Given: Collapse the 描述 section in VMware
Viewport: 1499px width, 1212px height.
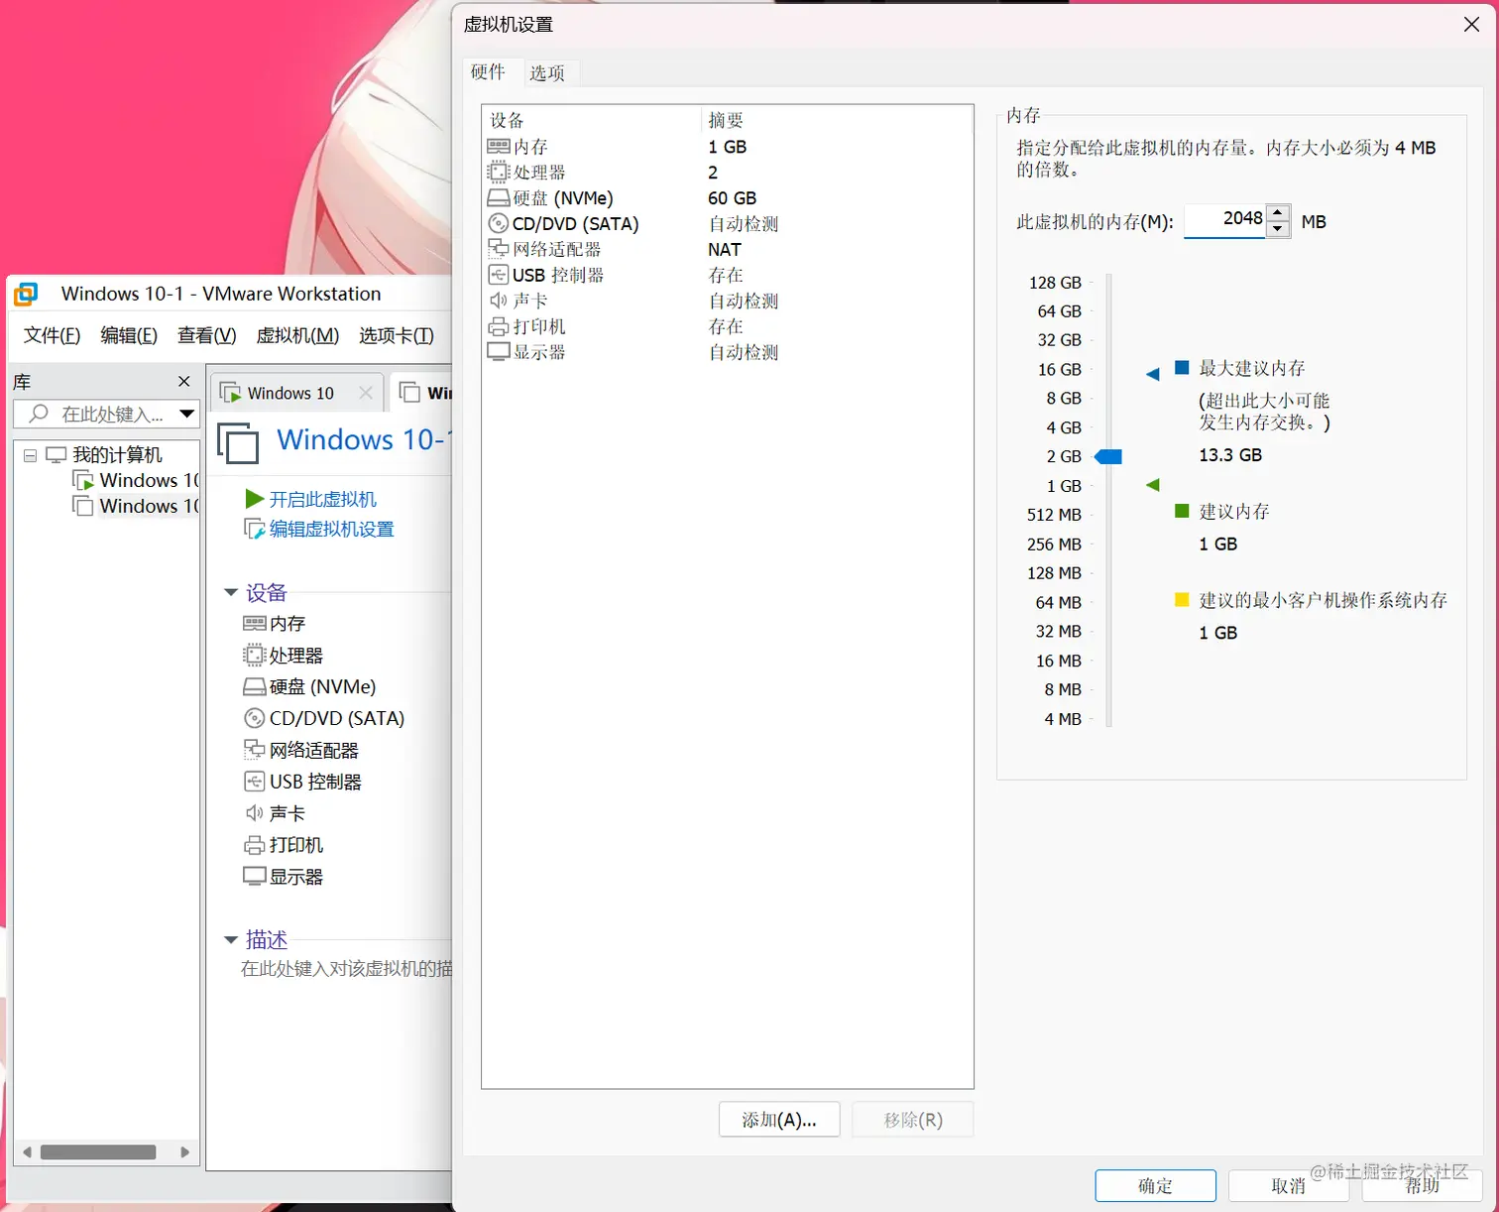Looking at the screenshot, I should click(x=231, y=939).
